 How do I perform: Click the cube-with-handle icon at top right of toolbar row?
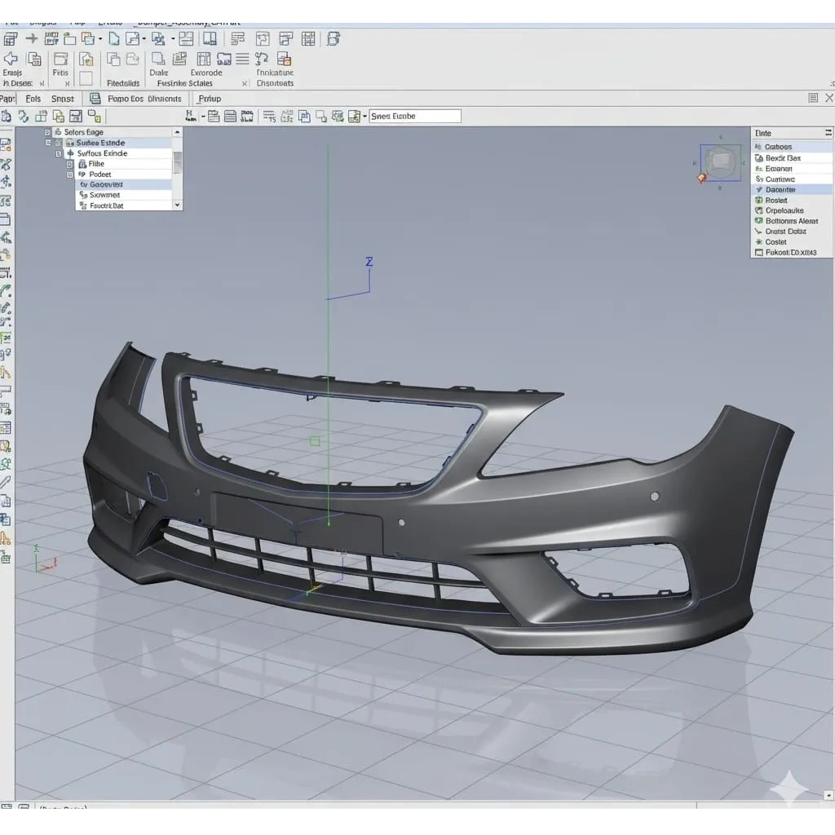tap(334, 38)
